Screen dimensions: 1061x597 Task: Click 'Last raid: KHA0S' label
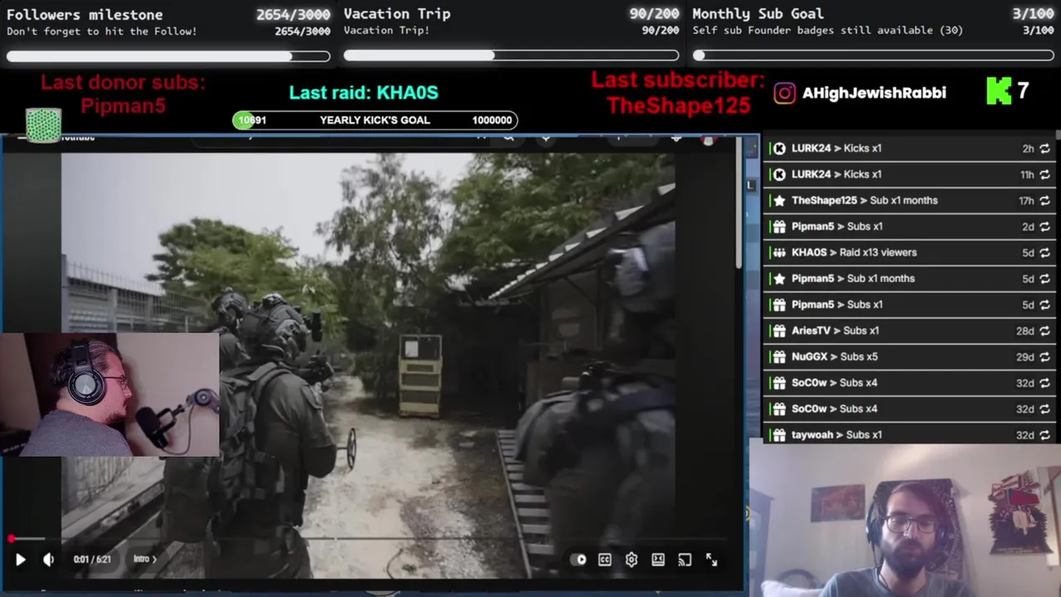pyautogui.click(x=364, y=93)
